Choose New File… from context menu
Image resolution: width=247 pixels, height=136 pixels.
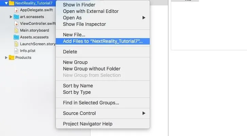pyautogui.click(x=74, y=35)
